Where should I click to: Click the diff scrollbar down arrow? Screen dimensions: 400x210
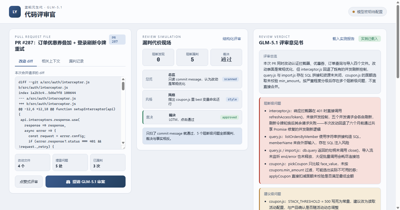tap(123, 143)
